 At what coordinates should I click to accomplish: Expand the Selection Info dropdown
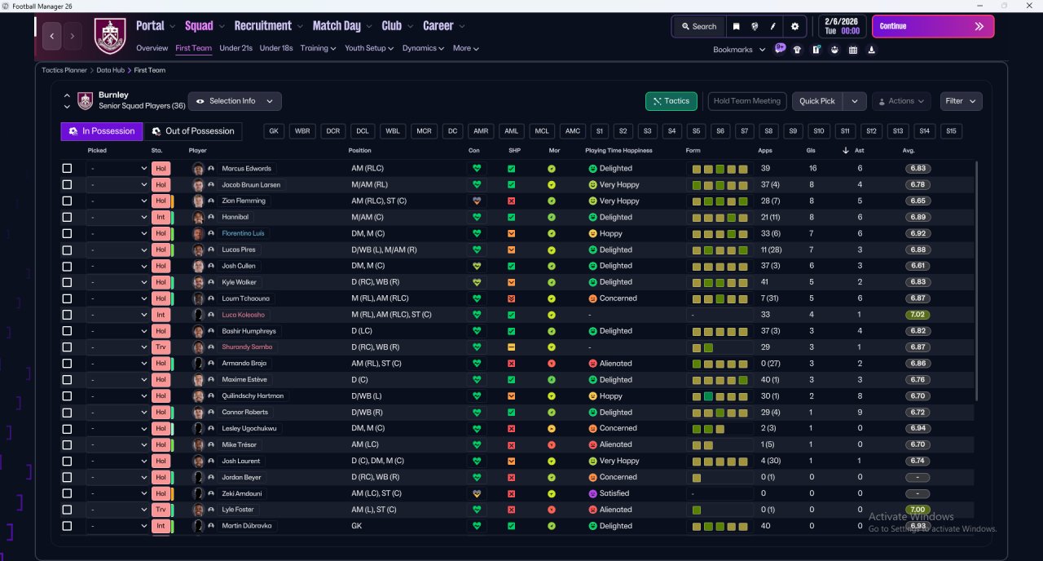click(x=235, y=101)
